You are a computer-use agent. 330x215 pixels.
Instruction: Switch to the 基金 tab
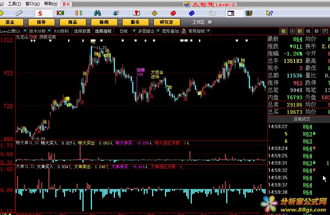10,22
